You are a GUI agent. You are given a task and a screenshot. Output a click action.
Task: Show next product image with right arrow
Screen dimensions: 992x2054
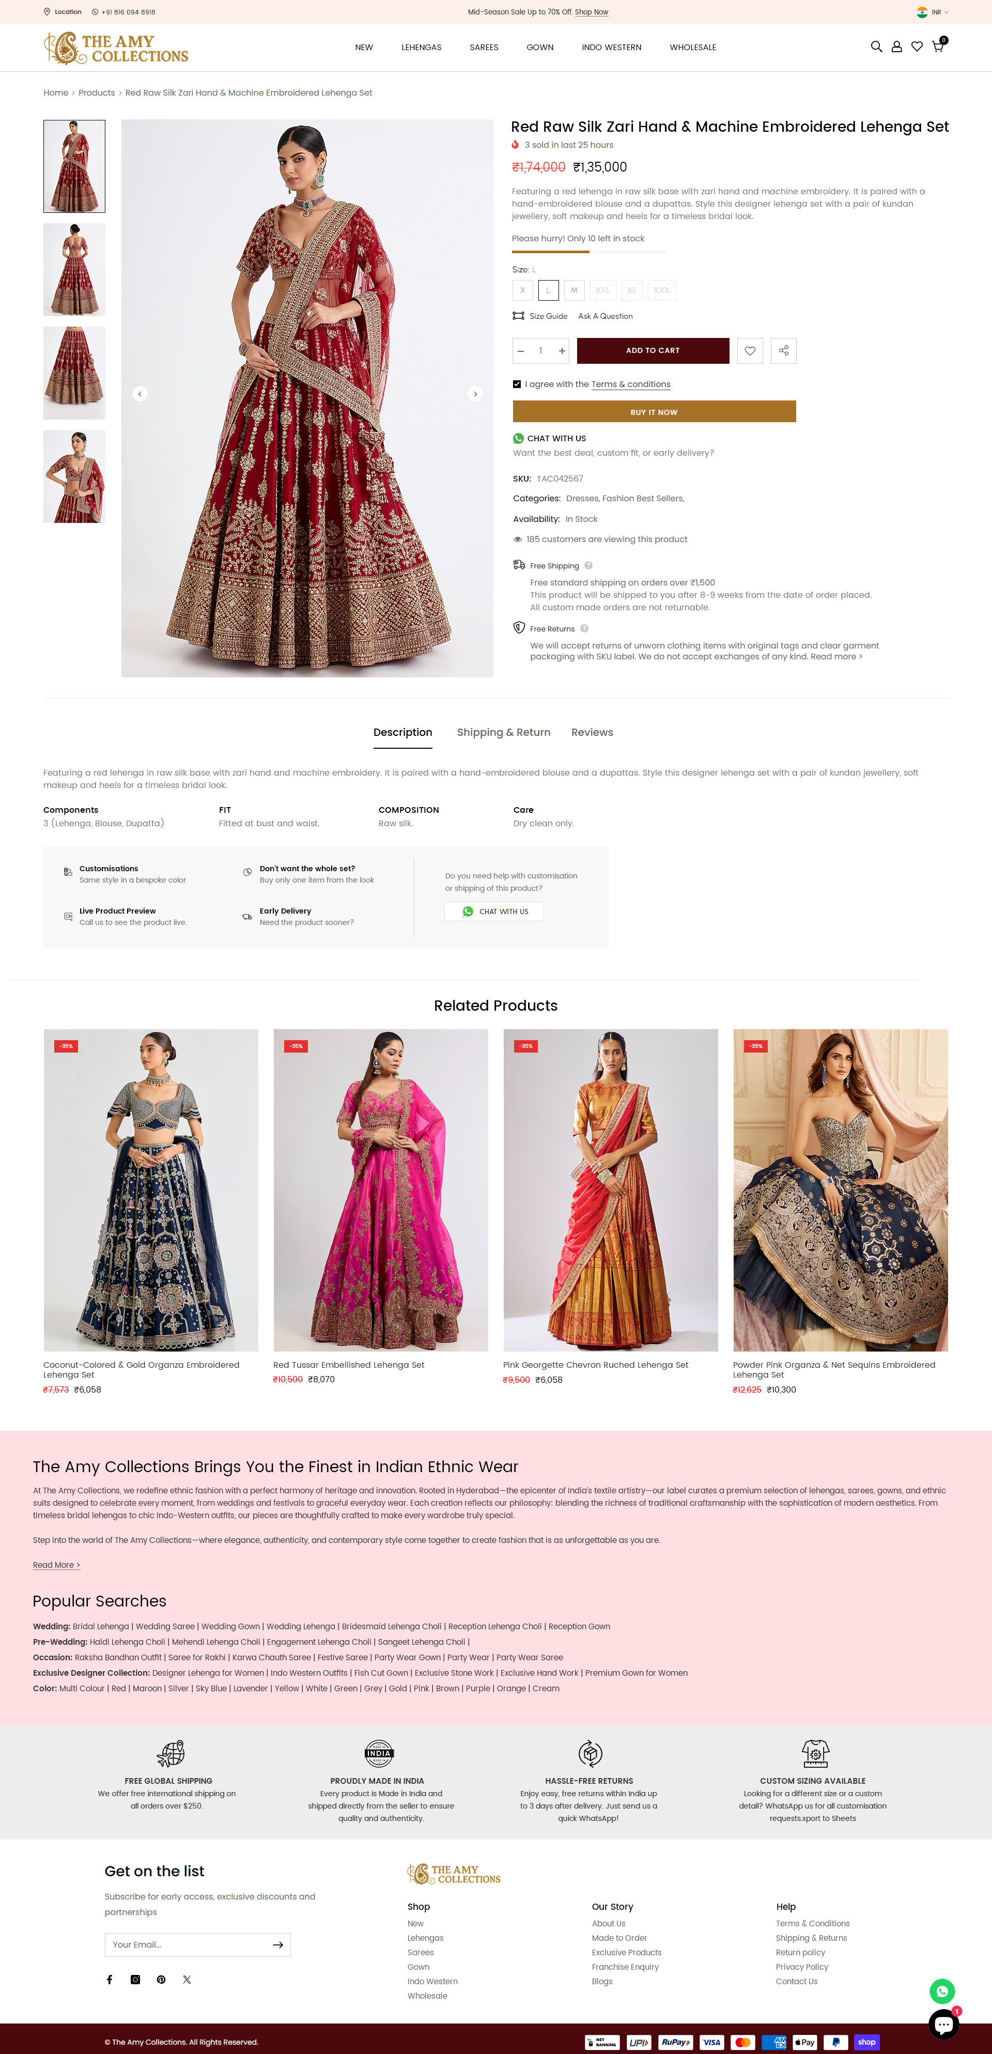point(475,394)
